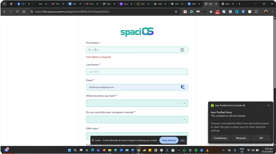Open the Grammarly extension icon

pos(192,12)
